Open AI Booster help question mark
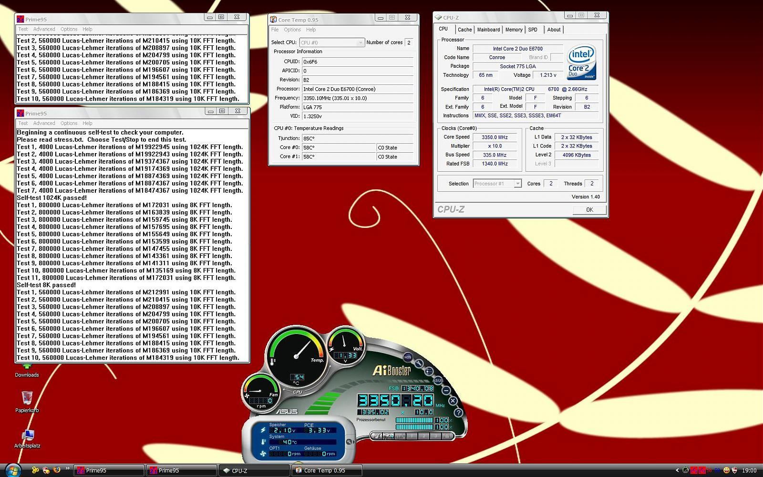This screenshot has width=763, height=477. point(458,412)
